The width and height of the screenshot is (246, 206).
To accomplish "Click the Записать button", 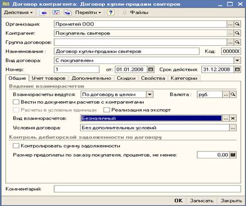I will [x=202, y=201].
